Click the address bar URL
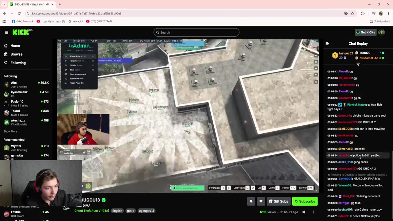 (x=76, y=14)
